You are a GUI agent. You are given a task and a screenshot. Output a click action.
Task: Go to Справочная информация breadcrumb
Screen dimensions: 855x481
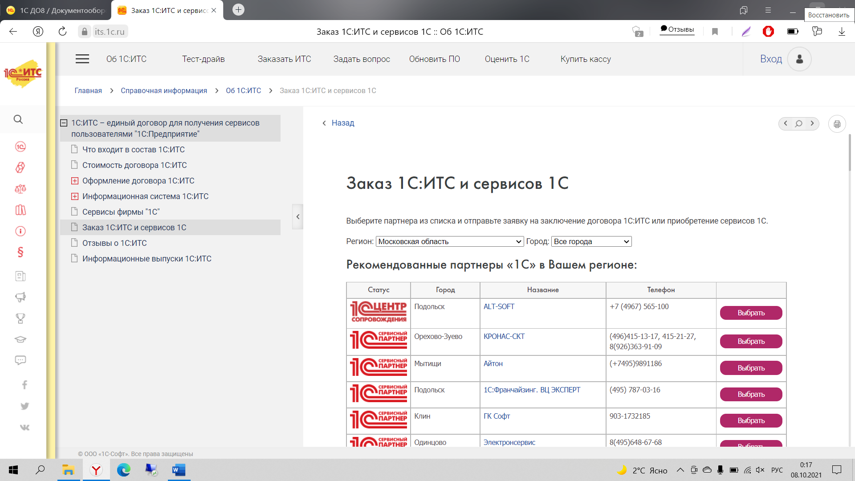pos(164,90)
